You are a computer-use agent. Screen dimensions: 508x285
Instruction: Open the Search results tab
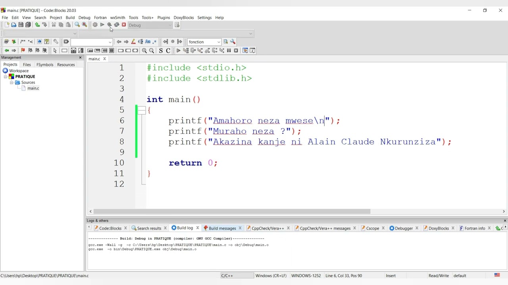pos(149,228)
